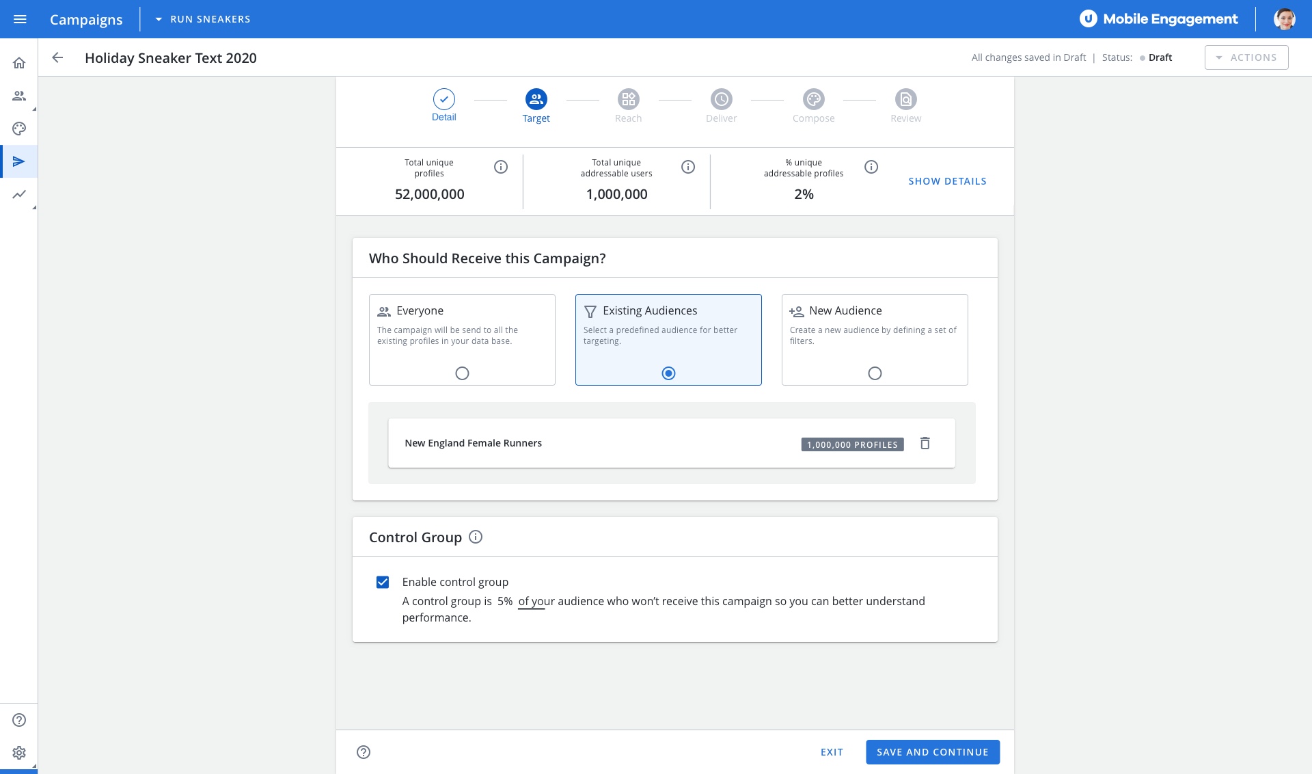
Task: Click the Draft status label
Action: click(1160, 57)
